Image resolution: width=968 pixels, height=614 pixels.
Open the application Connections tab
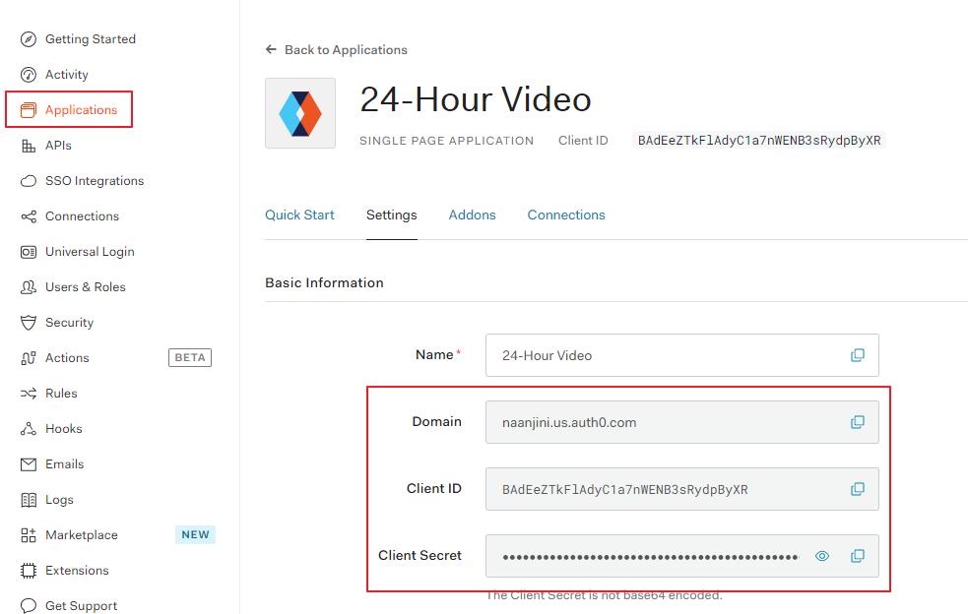(x=566, y=215)
